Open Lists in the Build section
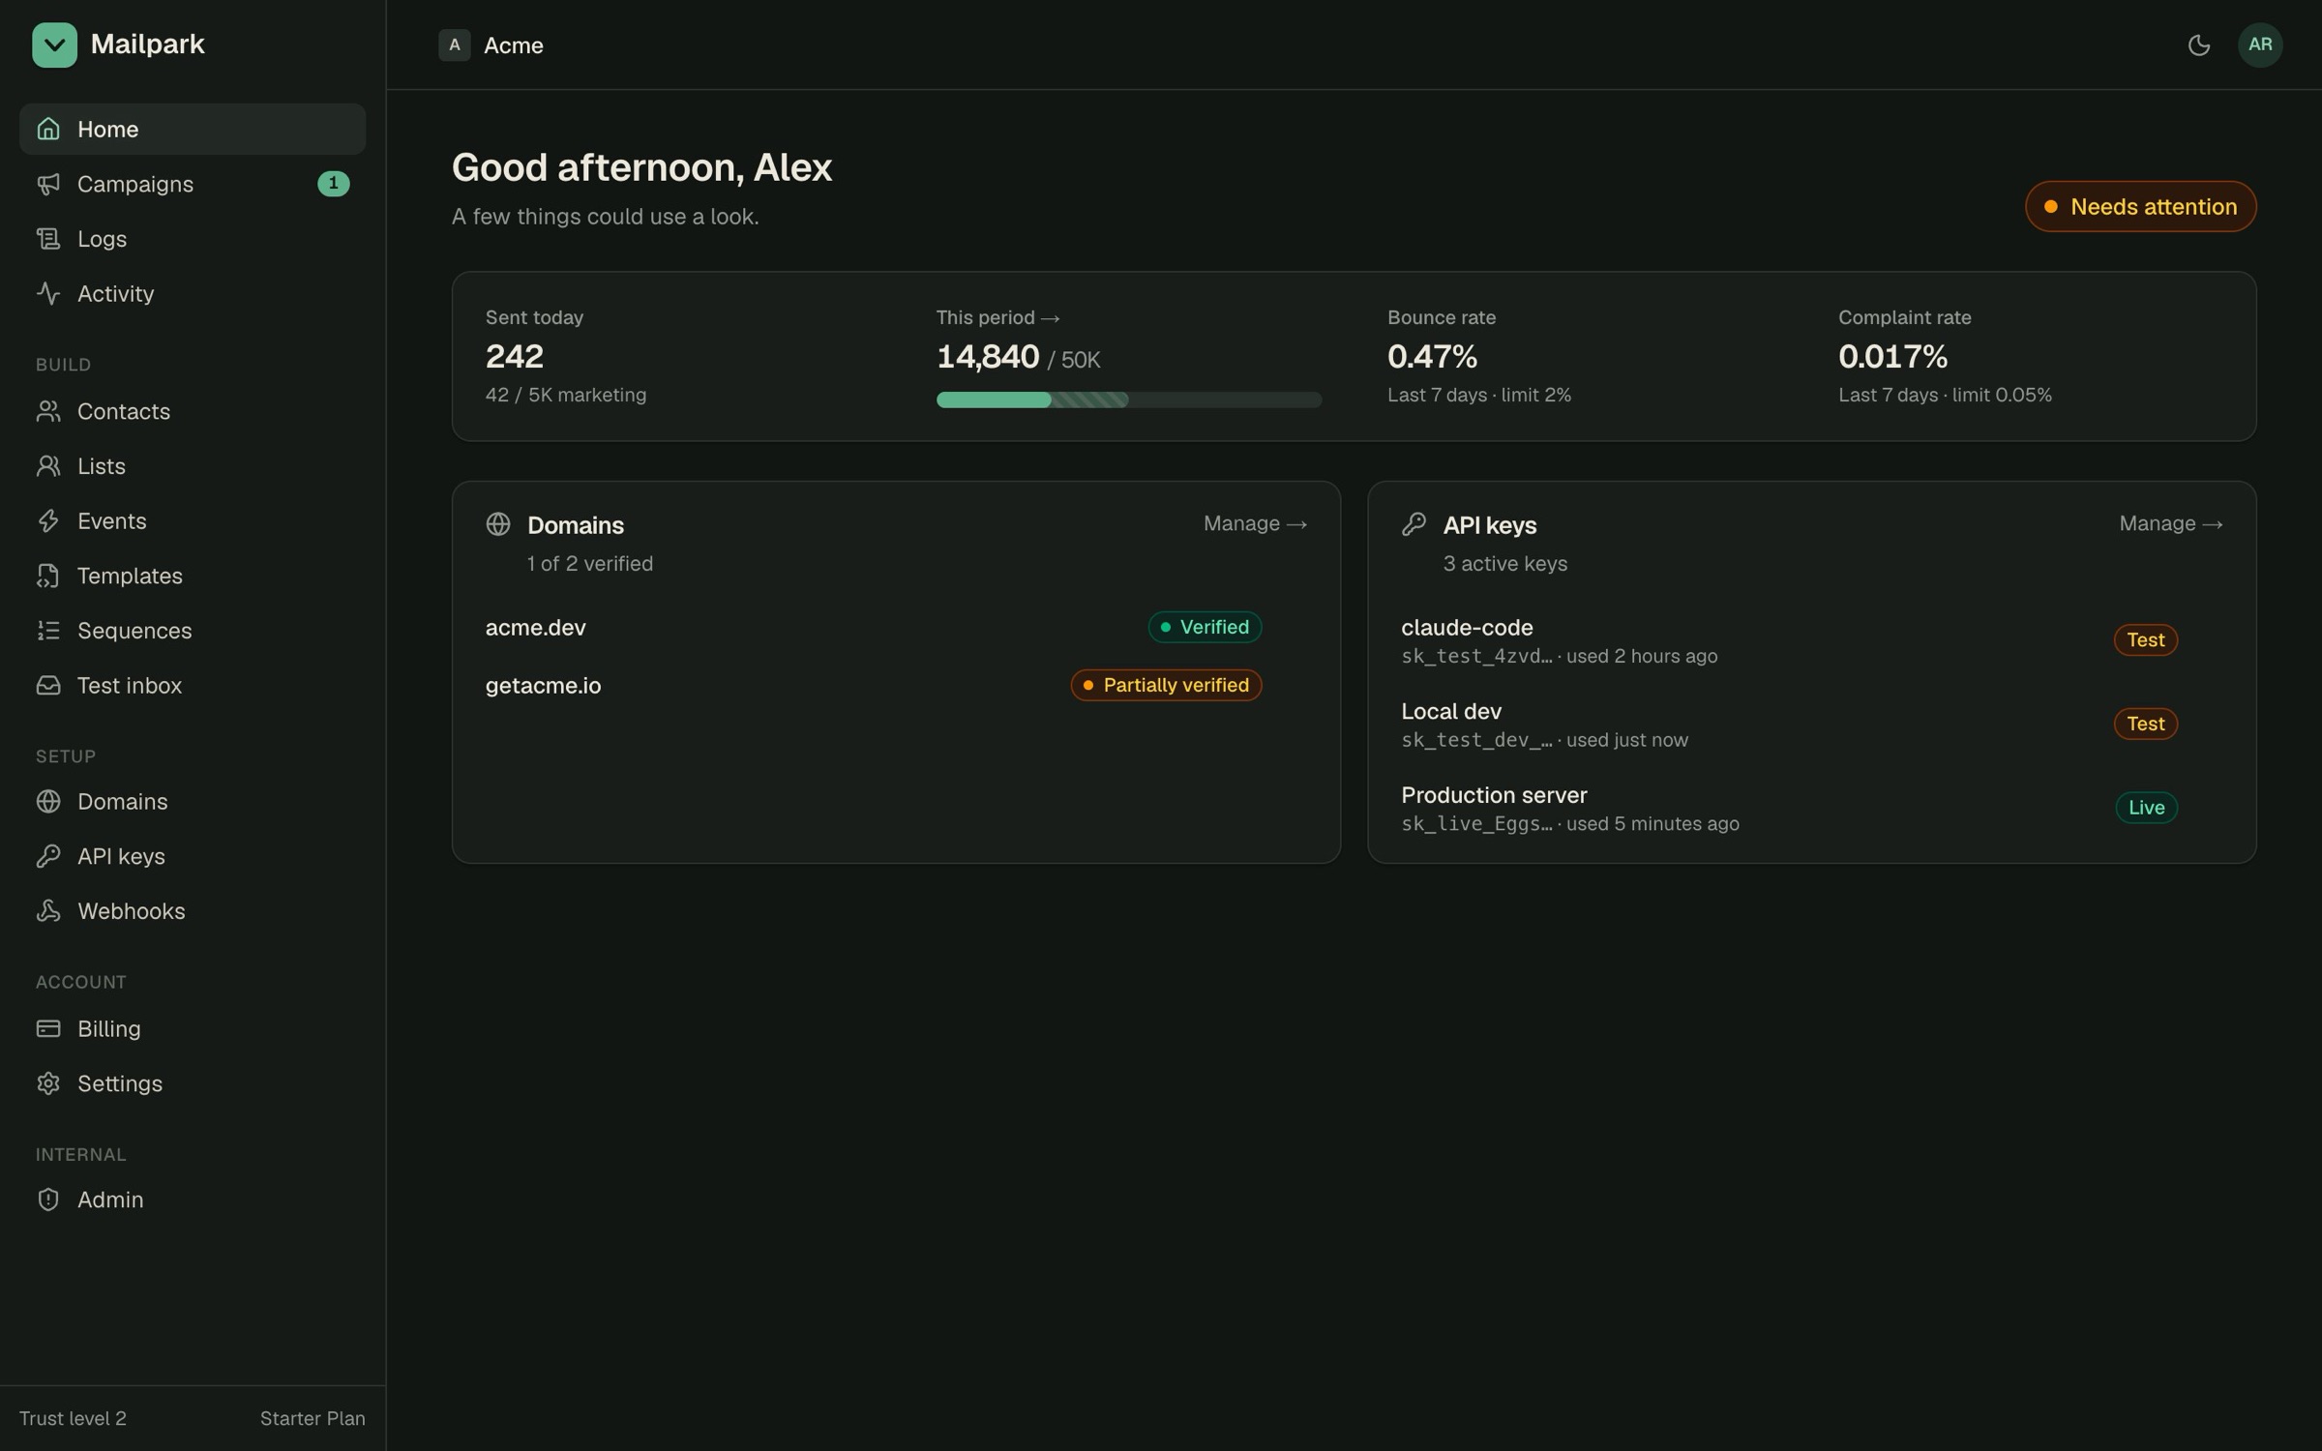Viewport: 2322px width, 1451px height. (x=193, y=466)
